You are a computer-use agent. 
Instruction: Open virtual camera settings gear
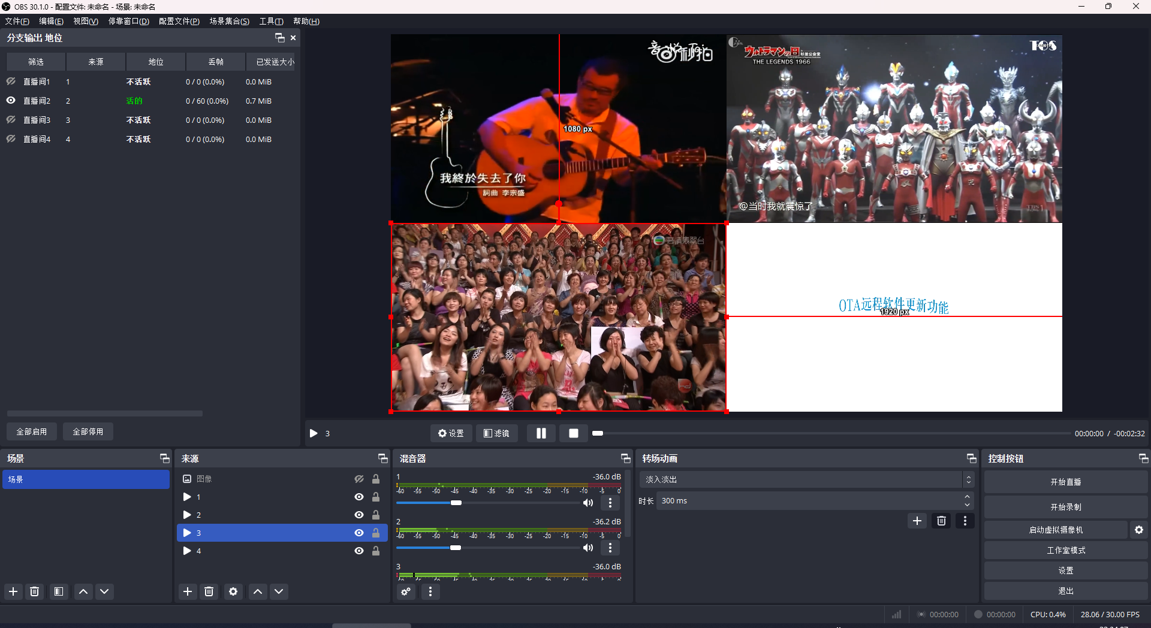[1139, 530]
